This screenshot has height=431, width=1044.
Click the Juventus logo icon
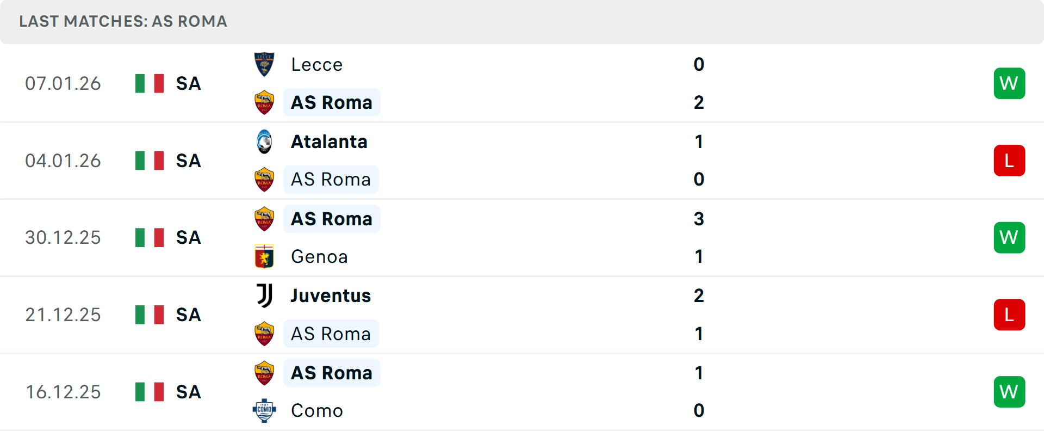[x=264, y=295]
